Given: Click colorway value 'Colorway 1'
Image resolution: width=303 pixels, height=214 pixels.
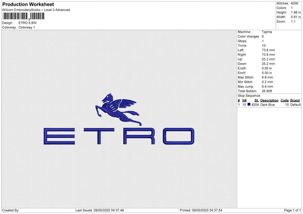Looking at the screenshot, I should [27, 27].
